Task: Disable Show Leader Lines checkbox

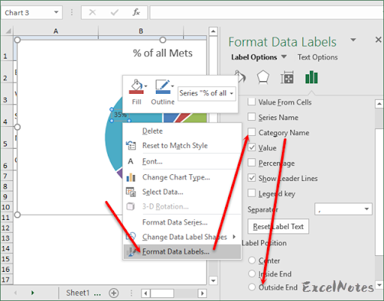Action: click(x=251, y=178)
